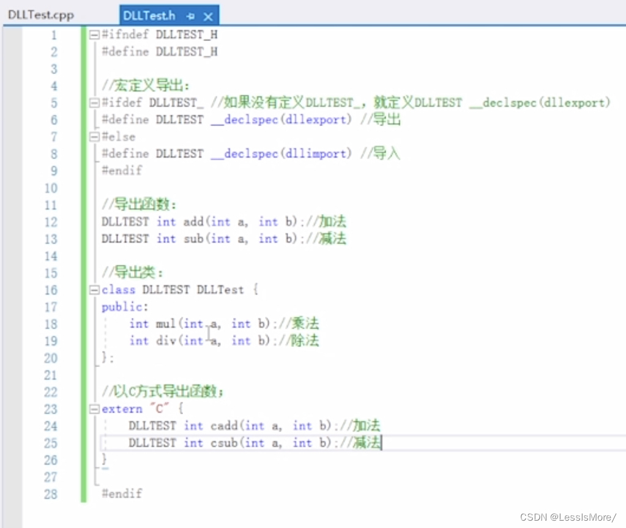This screenshot has height=528, width=626.
Task: Click the __declspec(dllexport) keyword on line 6
Action: coord(281,120)
